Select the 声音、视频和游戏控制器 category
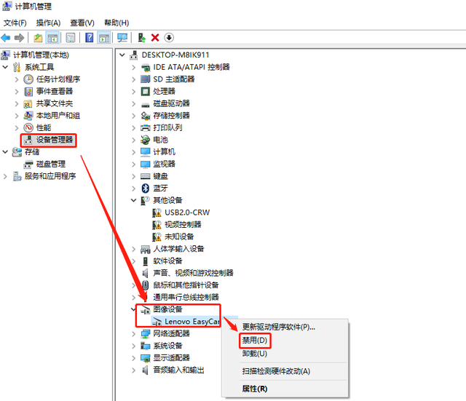466x401 pixels. coord(193,273)
